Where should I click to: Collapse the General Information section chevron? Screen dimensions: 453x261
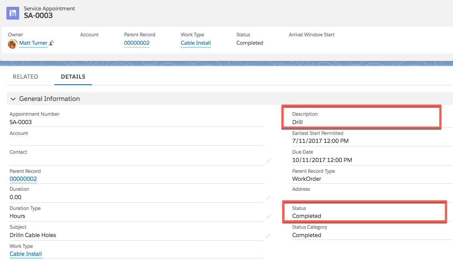(13, 99)
